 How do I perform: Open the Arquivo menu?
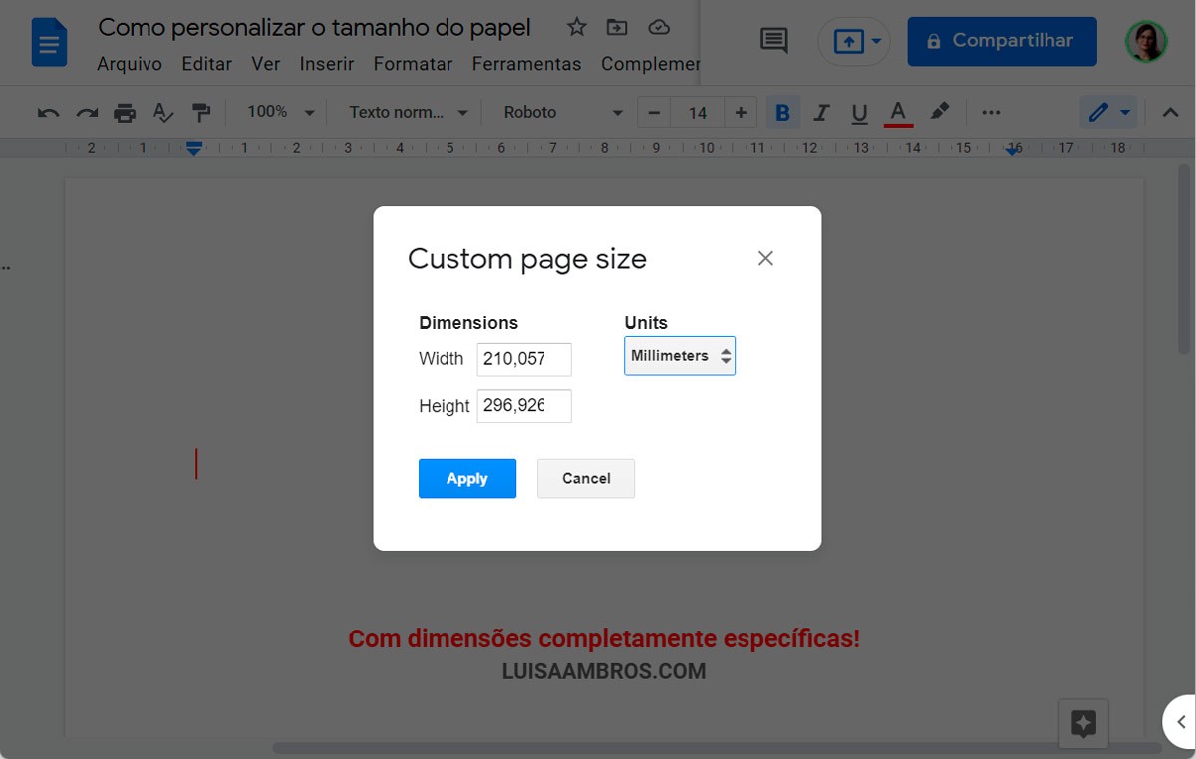click(x=129, y=63)
